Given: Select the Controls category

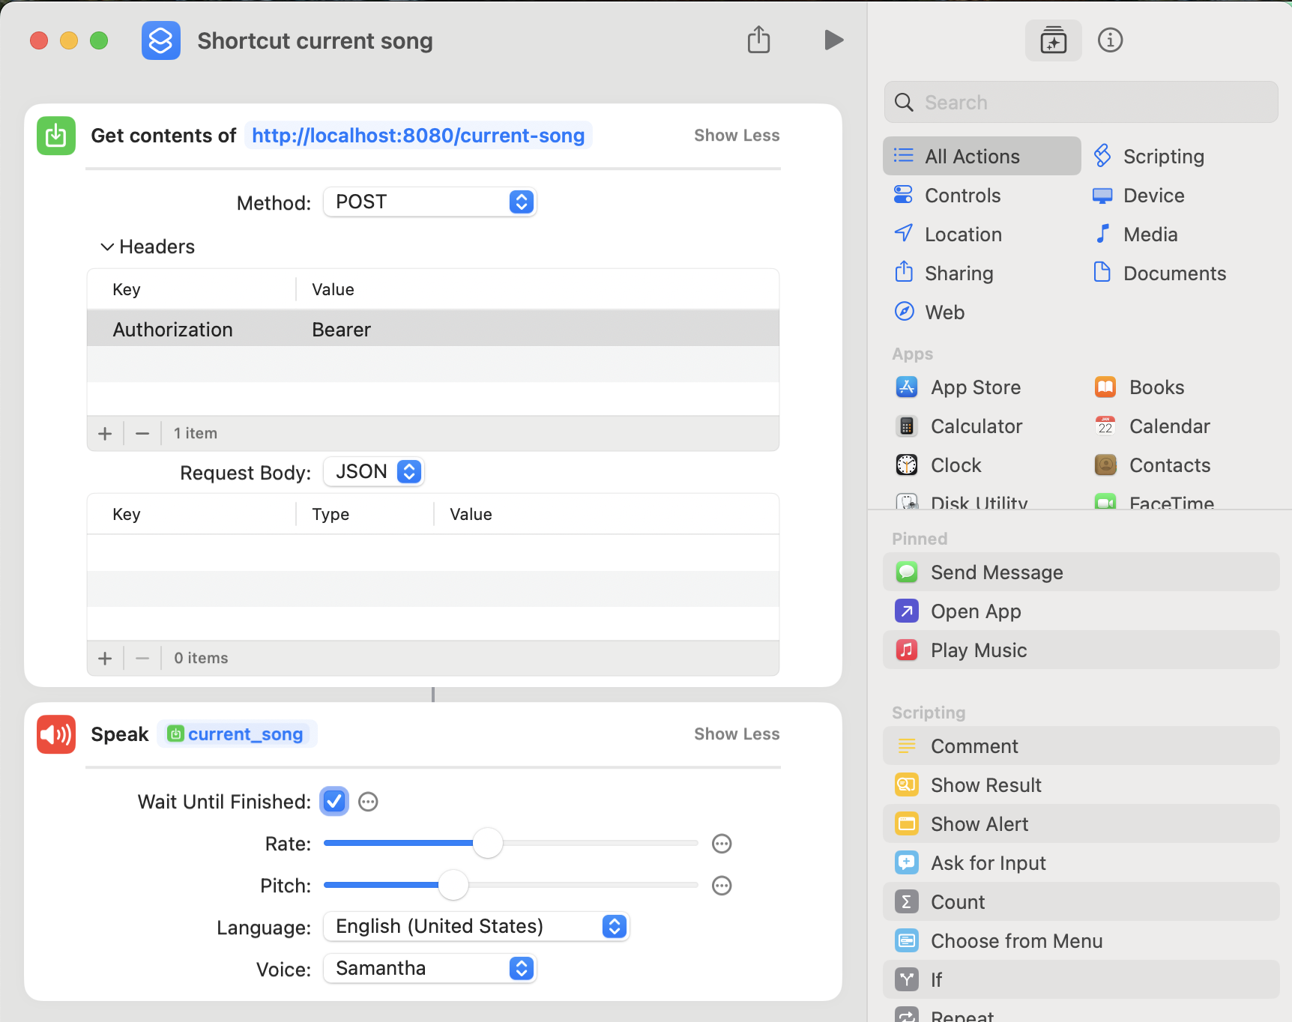Looking at the screenshot, I should click(x=948, y=195).
